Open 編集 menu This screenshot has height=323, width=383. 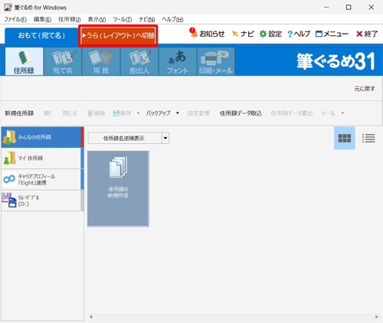coord(42,19)
